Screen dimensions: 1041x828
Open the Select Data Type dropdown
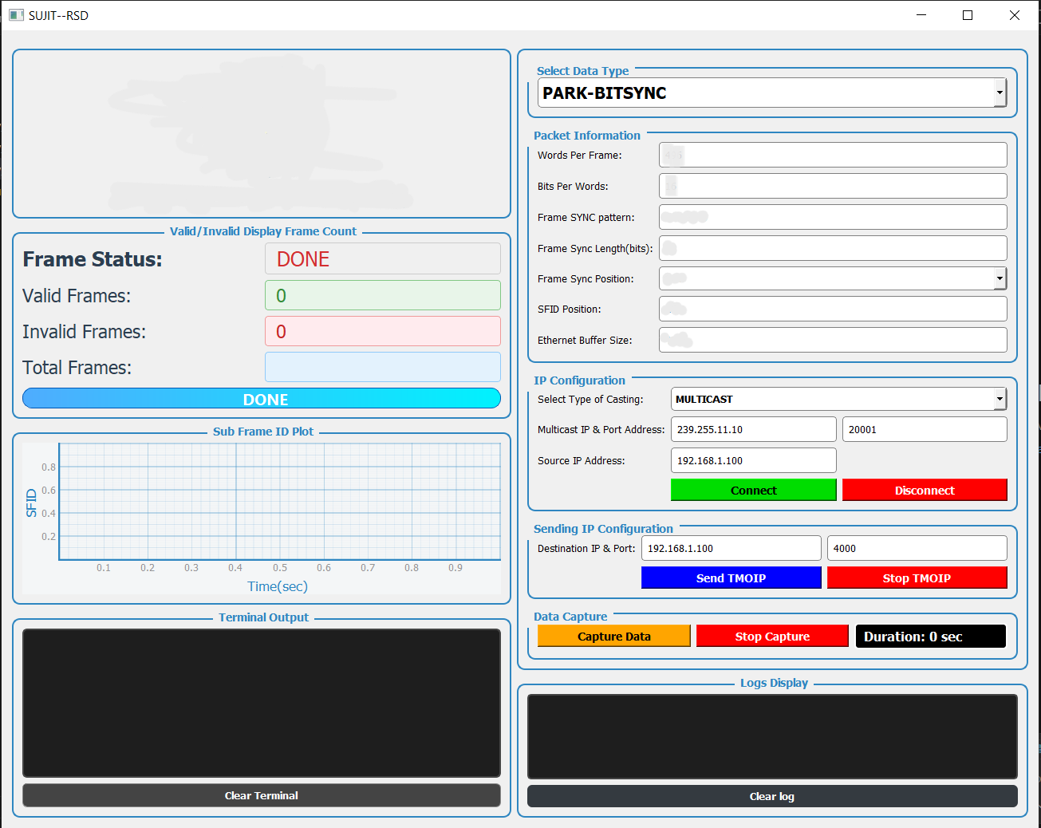pyautogui.click(x=771, y=93)
